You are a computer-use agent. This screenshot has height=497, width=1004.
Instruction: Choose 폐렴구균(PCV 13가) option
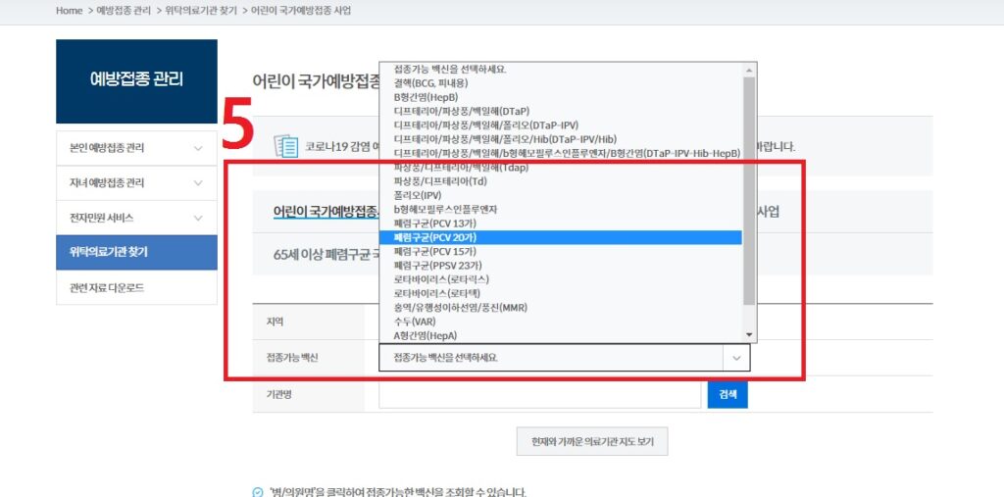pos(560,224)
